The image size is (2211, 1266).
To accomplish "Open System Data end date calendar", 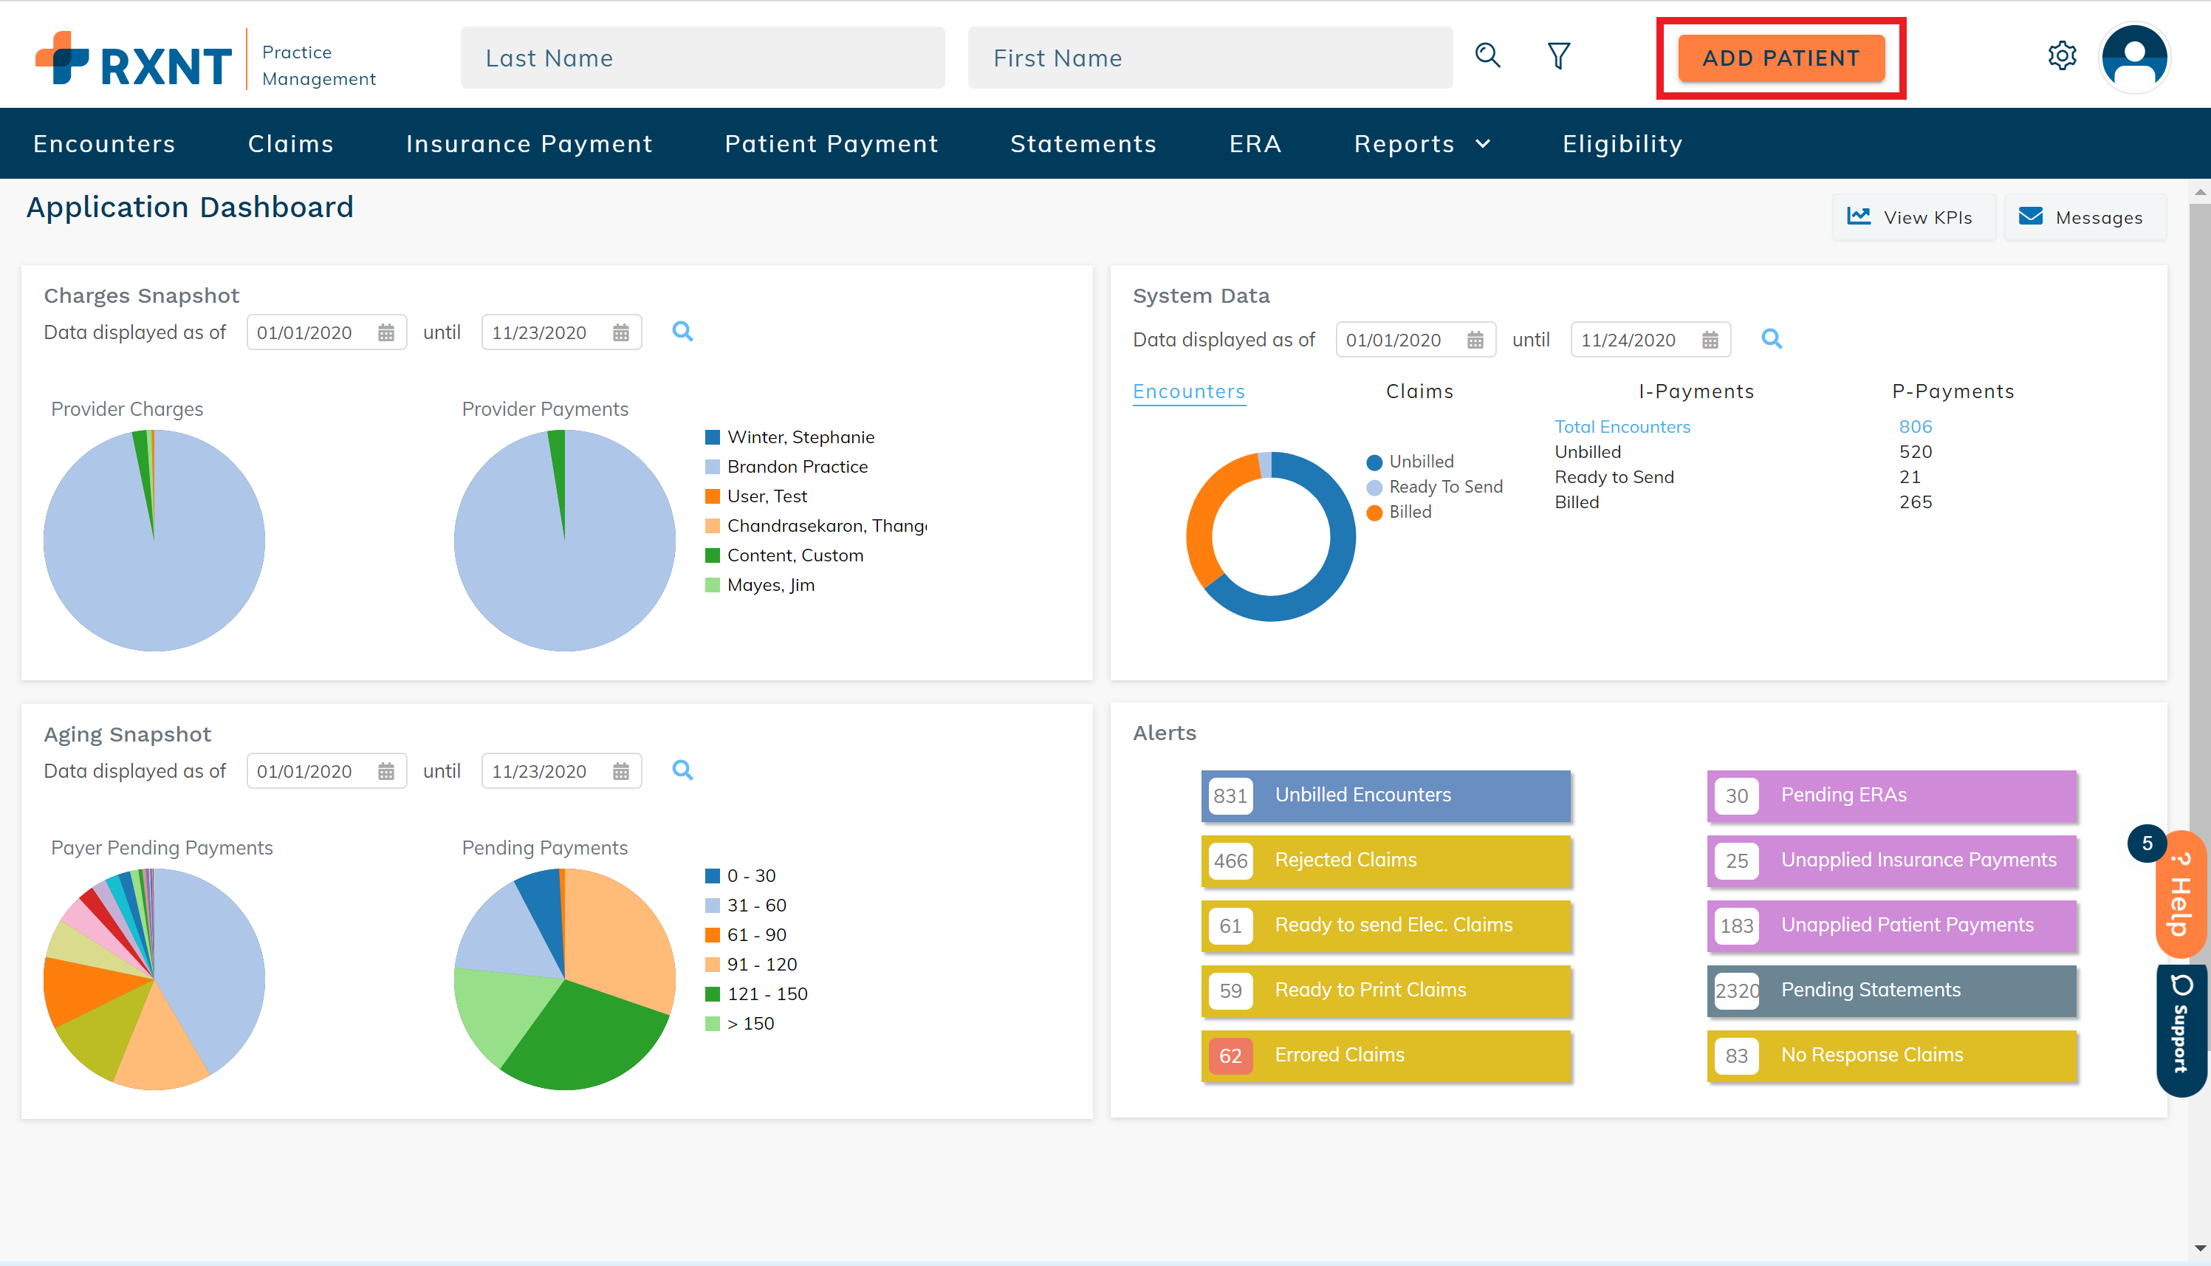I will click(x=1710, y=340).
